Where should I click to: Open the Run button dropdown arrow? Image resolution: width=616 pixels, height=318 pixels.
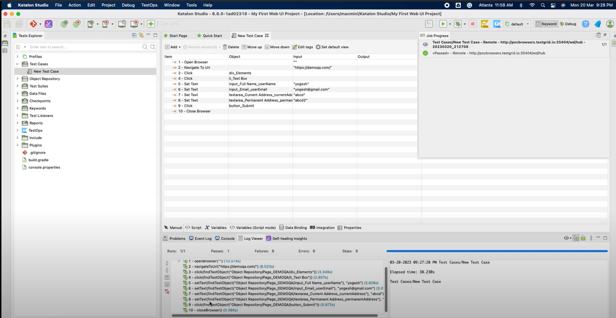pos(450,24)
